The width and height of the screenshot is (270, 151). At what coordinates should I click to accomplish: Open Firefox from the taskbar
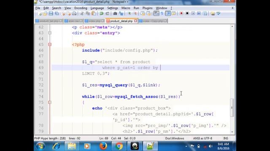click(x=103, y=146)
